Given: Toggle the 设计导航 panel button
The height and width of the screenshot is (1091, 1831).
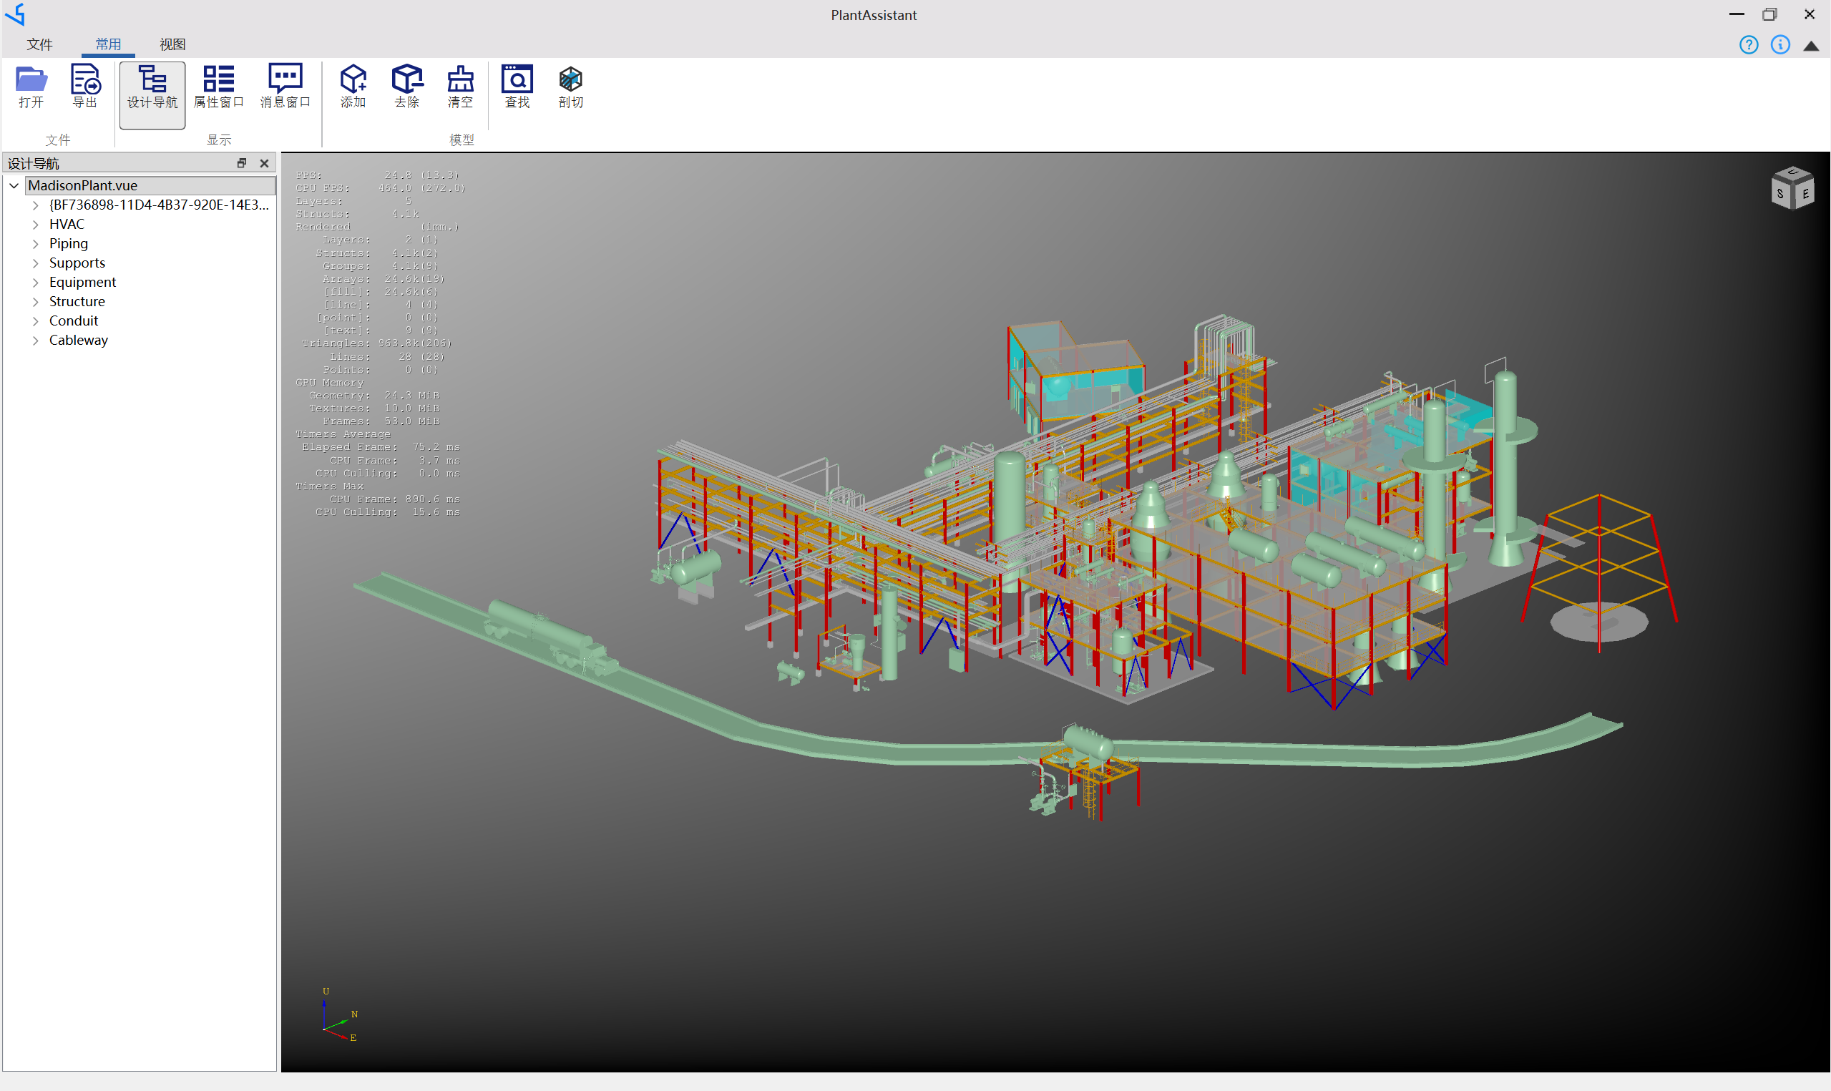Looking at the screenshot, I should [152, 87].
